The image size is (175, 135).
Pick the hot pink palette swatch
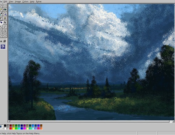click(x=38, y=128)
